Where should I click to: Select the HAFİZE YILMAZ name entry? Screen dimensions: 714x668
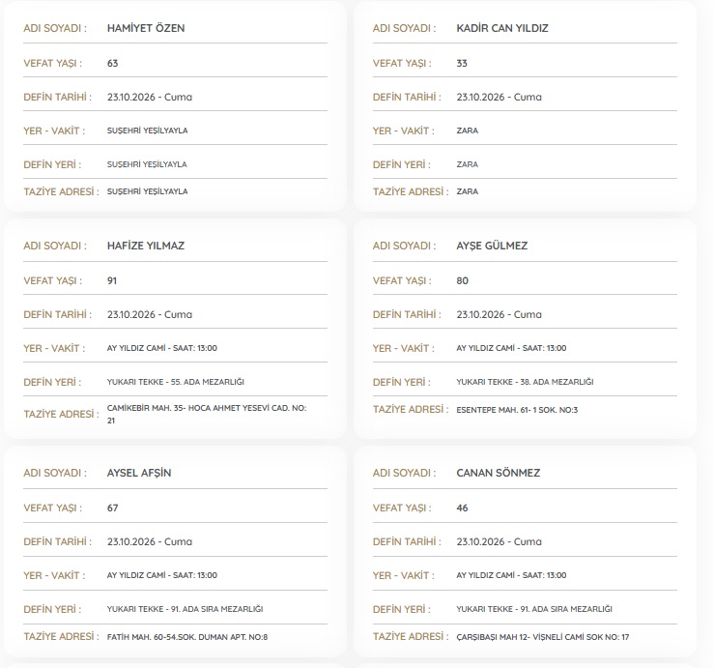tap(146, 246)
